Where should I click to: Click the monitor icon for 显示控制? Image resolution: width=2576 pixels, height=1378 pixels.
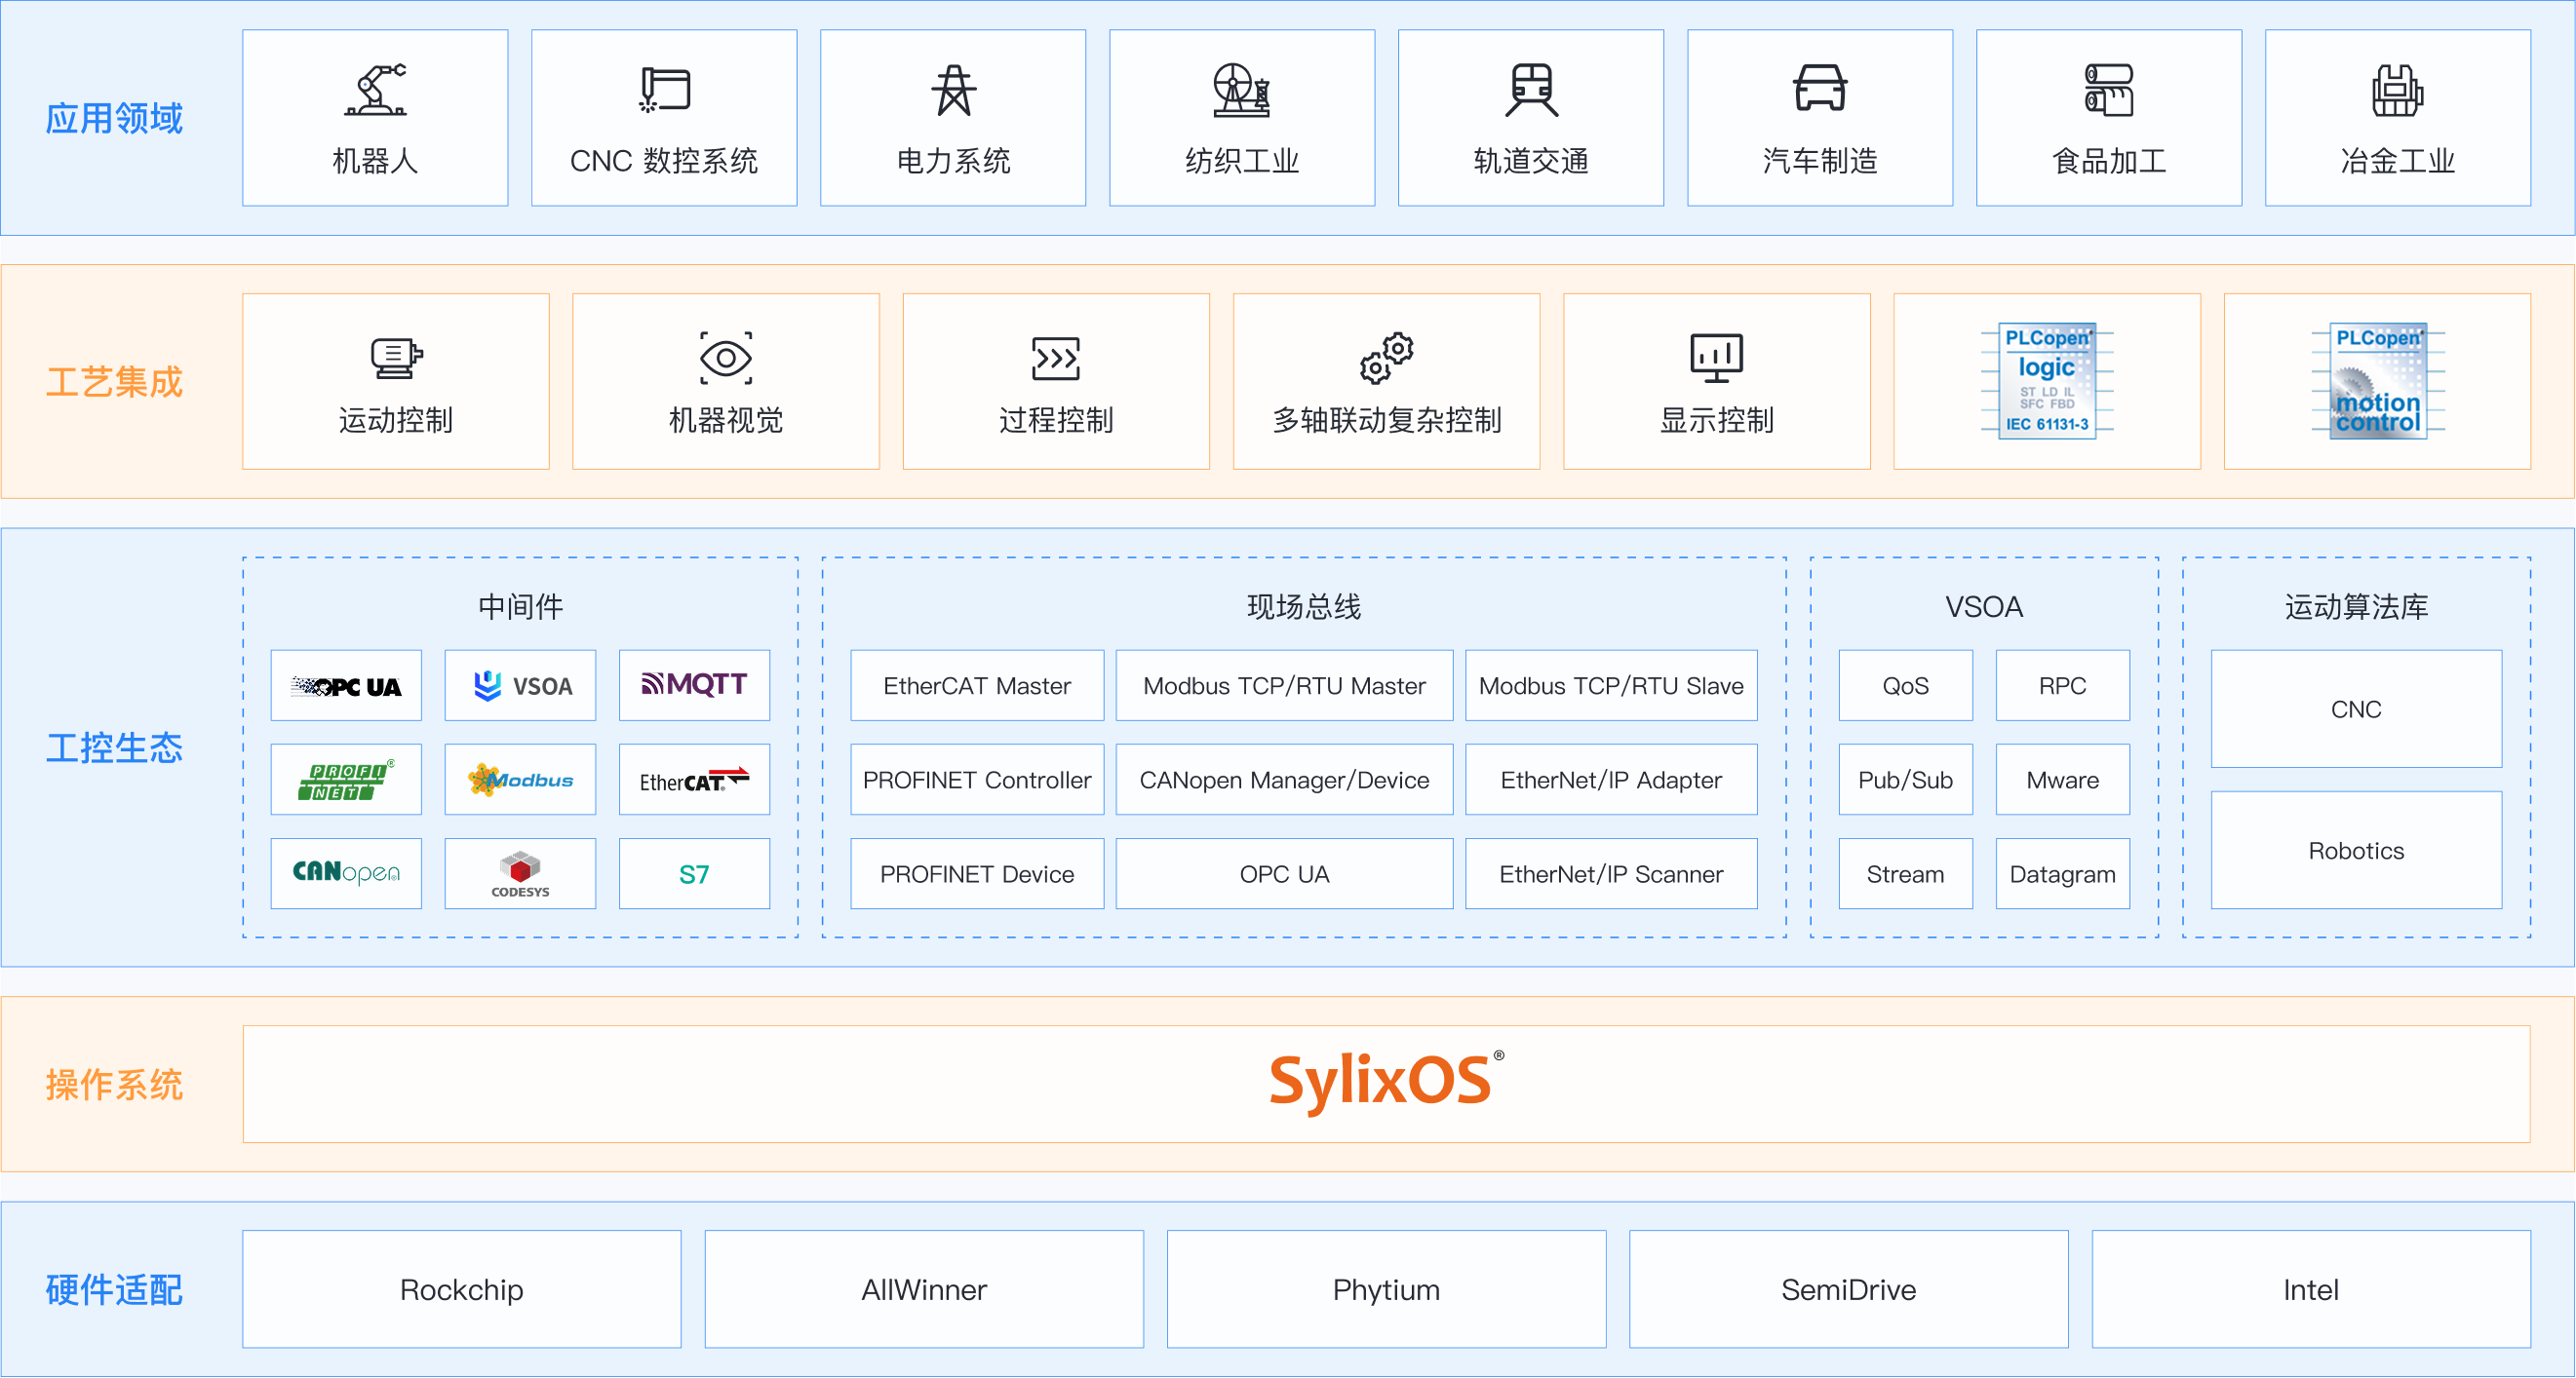pyautogui.click(x=1717, y=358)
